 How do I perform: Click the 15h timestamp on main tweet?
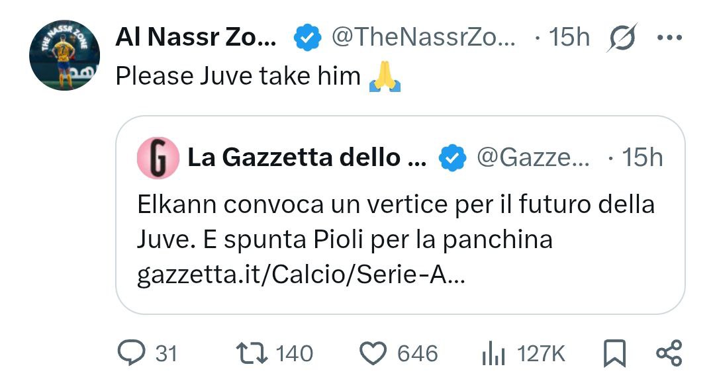pos(569,38)
